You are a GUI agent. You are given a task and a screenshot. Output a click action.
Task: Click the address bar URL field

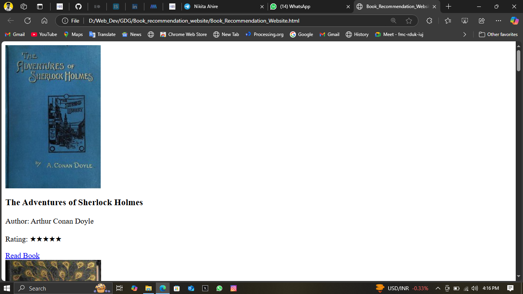coord(230,21)
